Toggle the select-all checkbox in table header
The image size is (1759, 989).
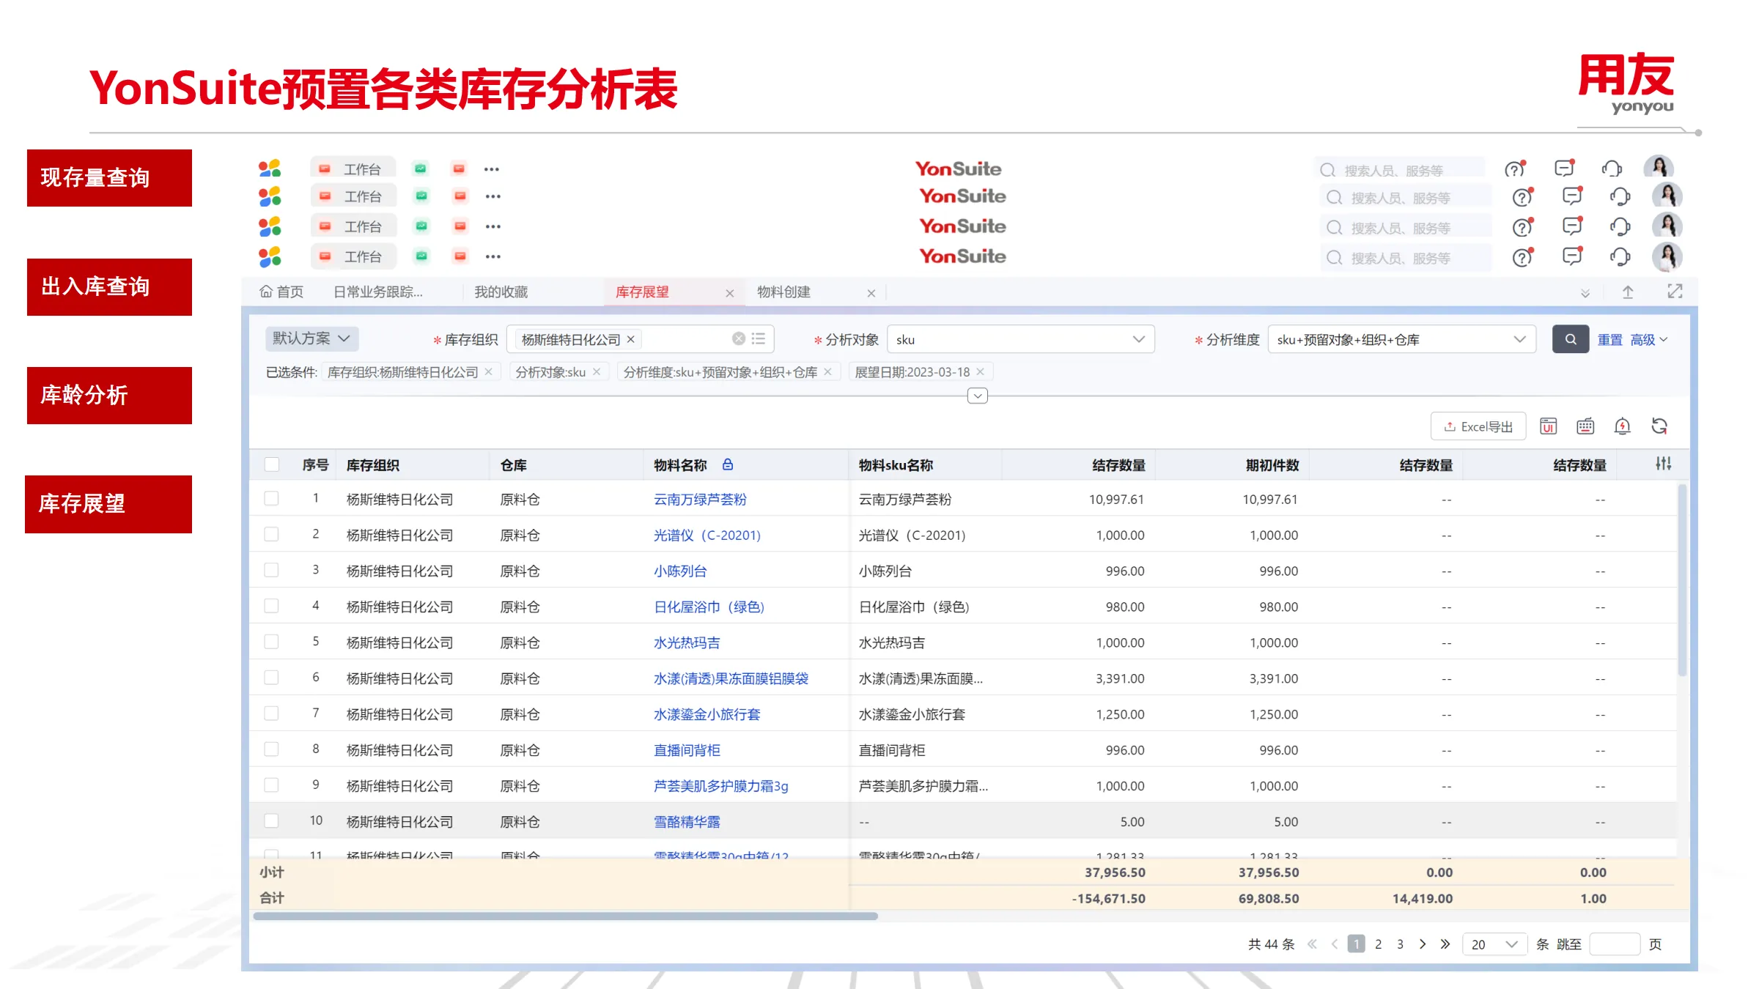pyautogui.click(x=272, y=464)
